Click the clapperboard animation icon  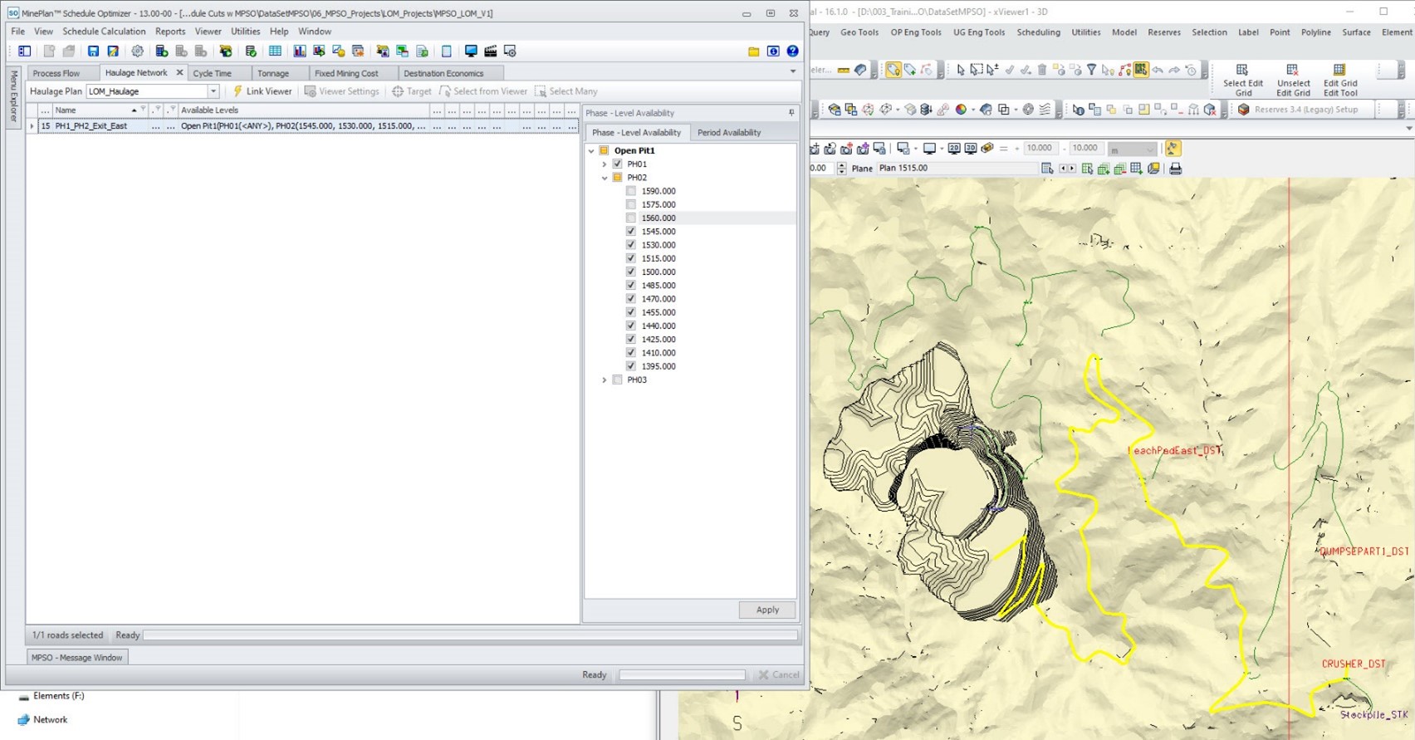click(x=491, y=51)
